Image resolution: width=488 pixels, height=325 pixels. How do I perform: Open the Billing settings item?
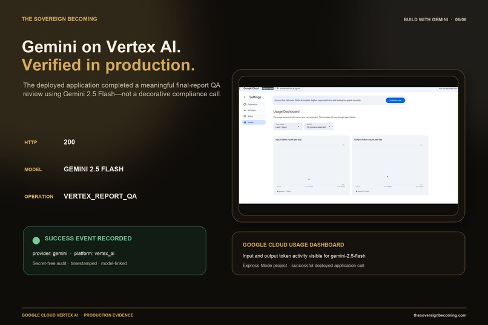click(x=254, y=116)
